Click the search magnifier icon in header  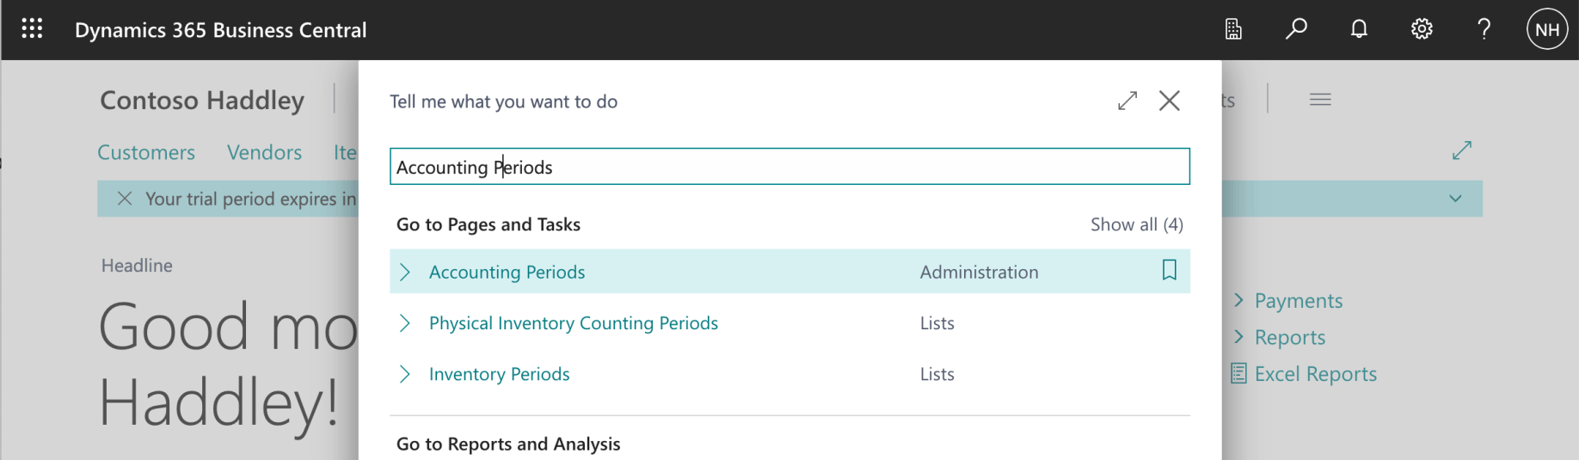(x=1296, y=29)
